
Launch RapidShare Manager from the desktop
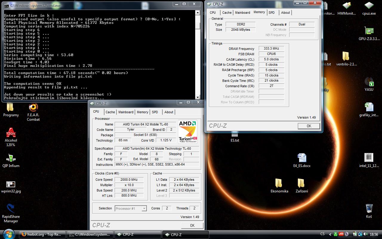(11, 213)
